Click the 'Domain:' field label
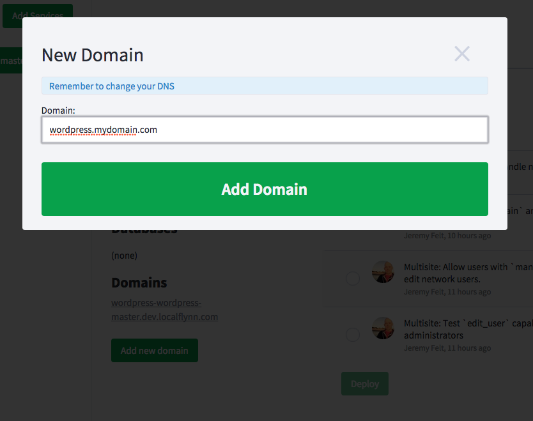Viewport: 533px width, 421px height. click(58, 111)
